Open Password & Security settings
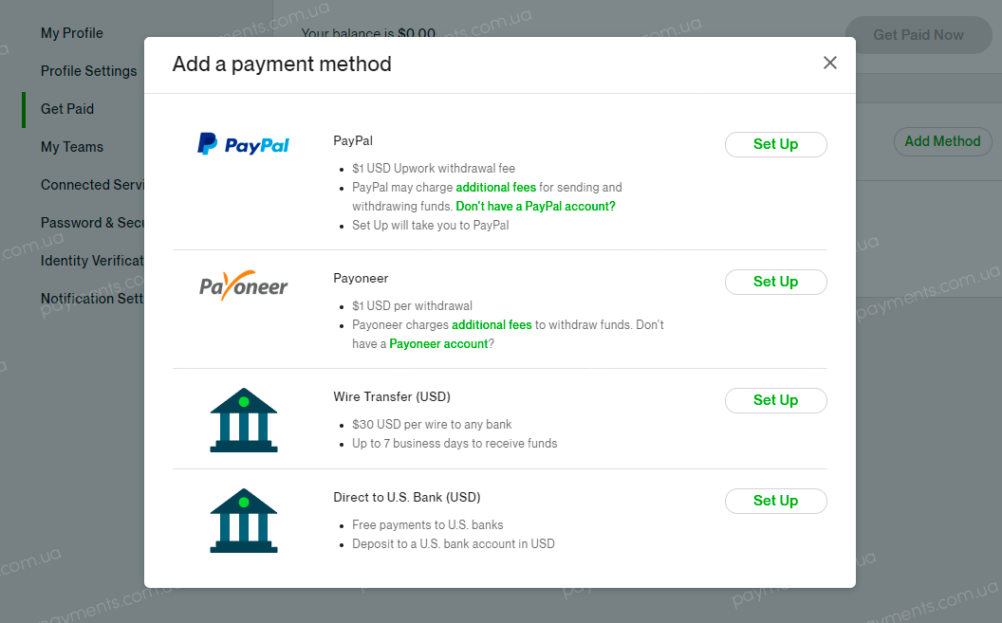Screen dimensions: 1002x623 coord(92,223)
